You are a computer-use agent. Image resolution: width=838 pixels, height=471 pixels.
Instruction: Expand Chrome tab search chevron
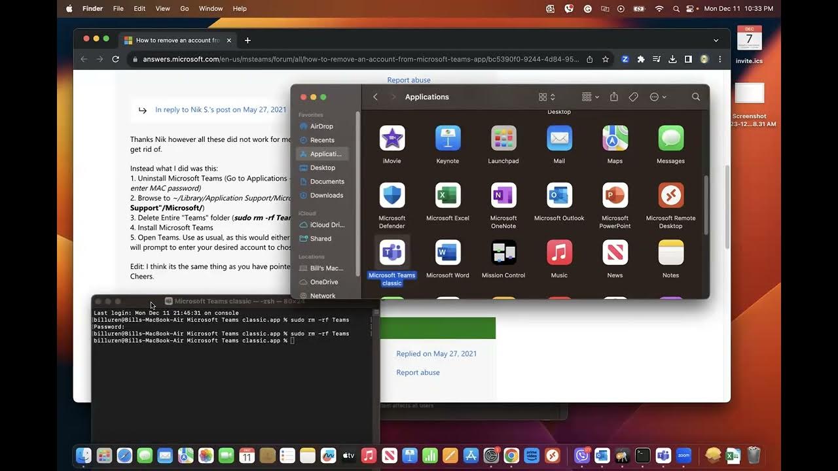[716, 40]
